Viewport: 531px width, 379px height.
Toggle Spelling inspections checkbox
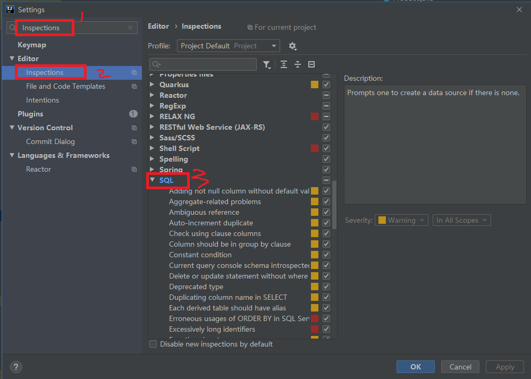pyautogui.click(x=326, y=159)
